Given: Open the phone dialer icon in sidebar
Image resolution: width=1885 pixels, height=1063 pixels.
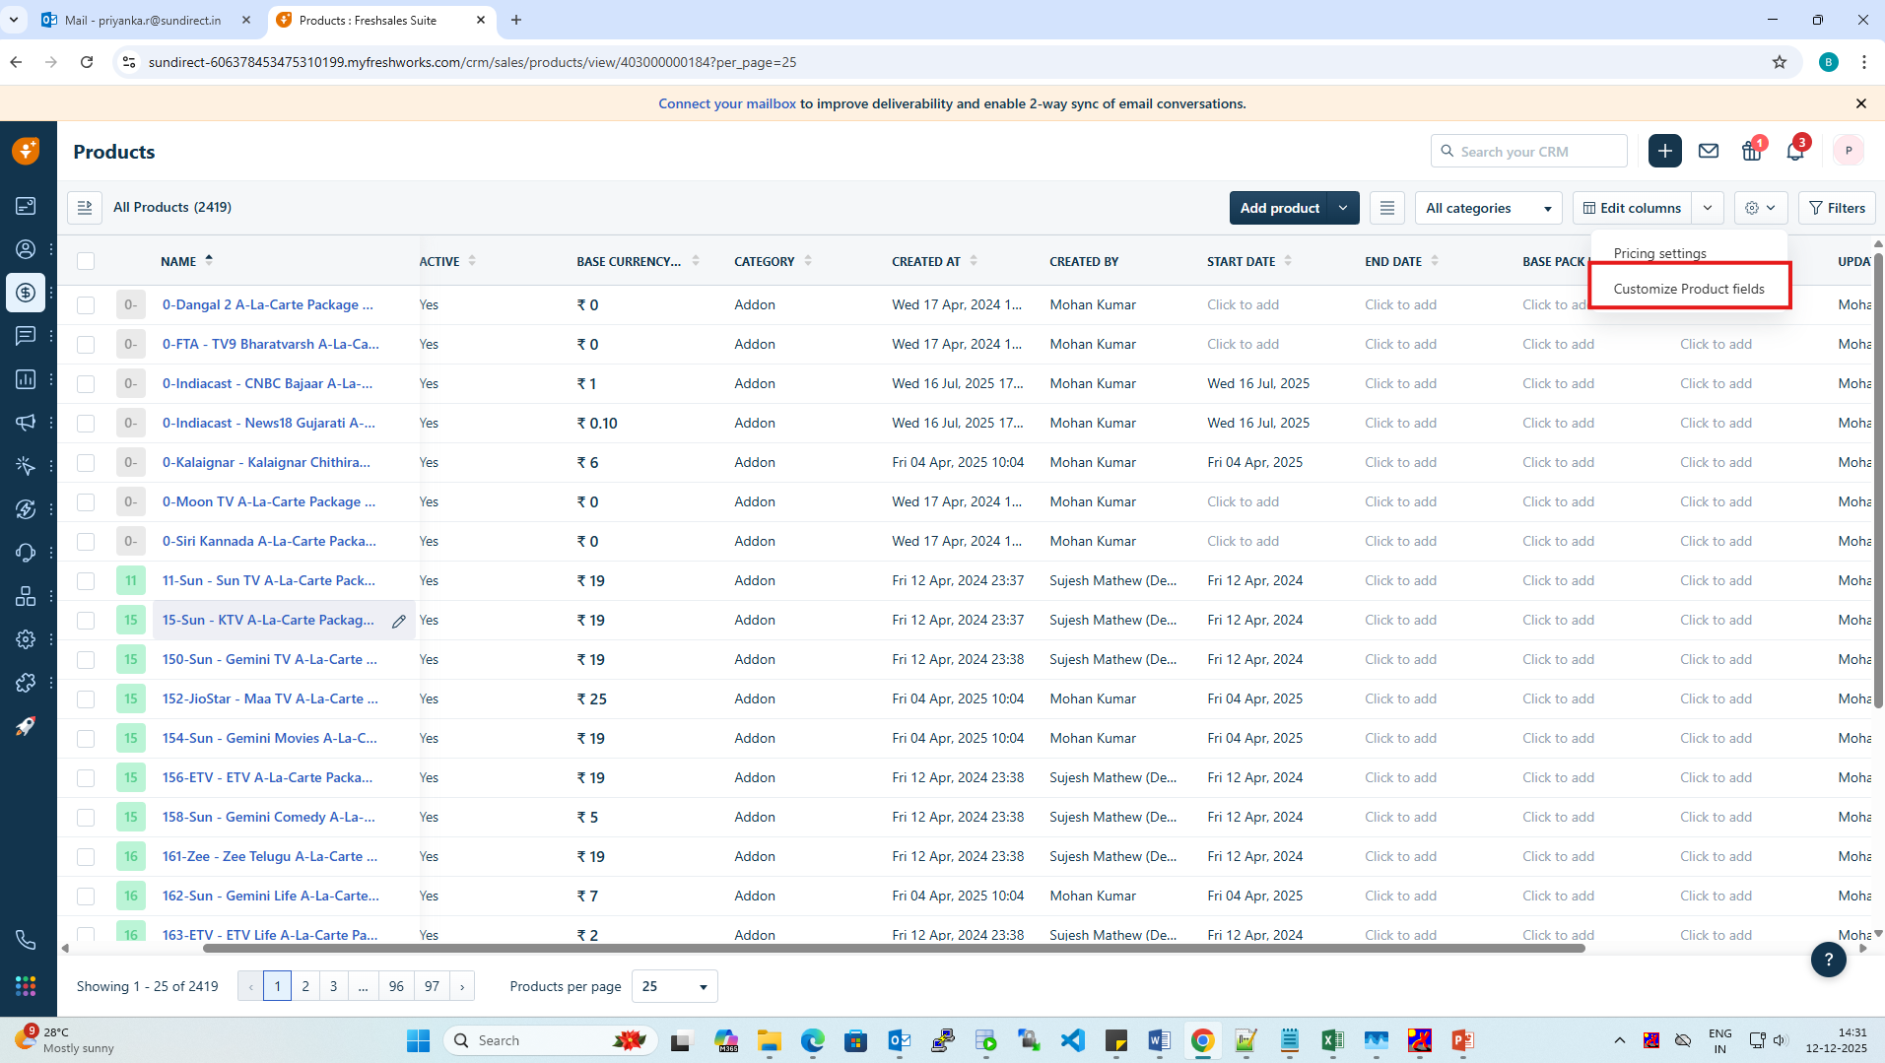Looking at the screenshot, I should (26, 940).
